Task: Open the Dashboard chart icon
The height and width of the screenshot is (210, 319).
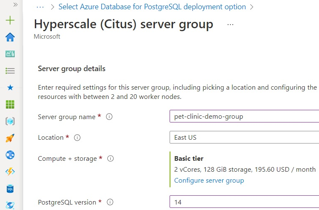Action: click(x=10, y=54)
